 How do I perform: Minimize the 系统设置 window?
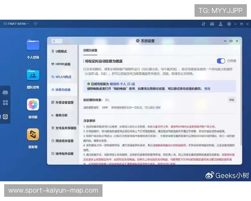click(225, 41)
